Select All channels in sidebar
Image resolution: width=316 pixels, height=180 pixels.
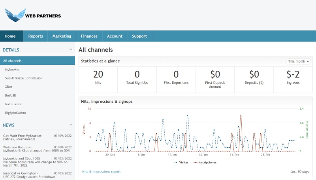point(38,61)
